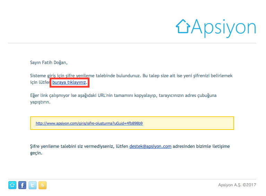Click the sentence starting 'Sisteme giriş için'

pyautogui.click(x=131, y=79)
